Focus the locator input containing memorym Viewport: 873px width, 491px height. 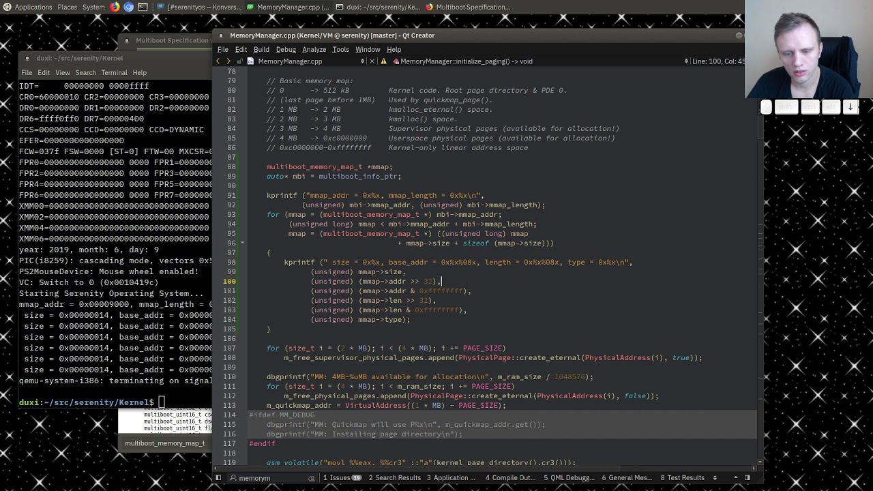tap(271, 478)
